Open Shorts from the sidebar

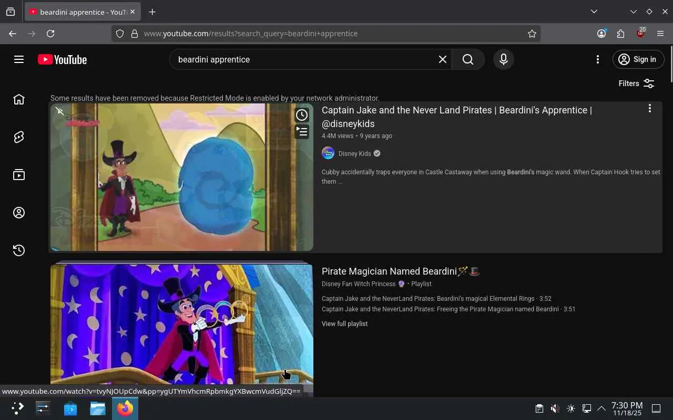(x=19, y=137)
